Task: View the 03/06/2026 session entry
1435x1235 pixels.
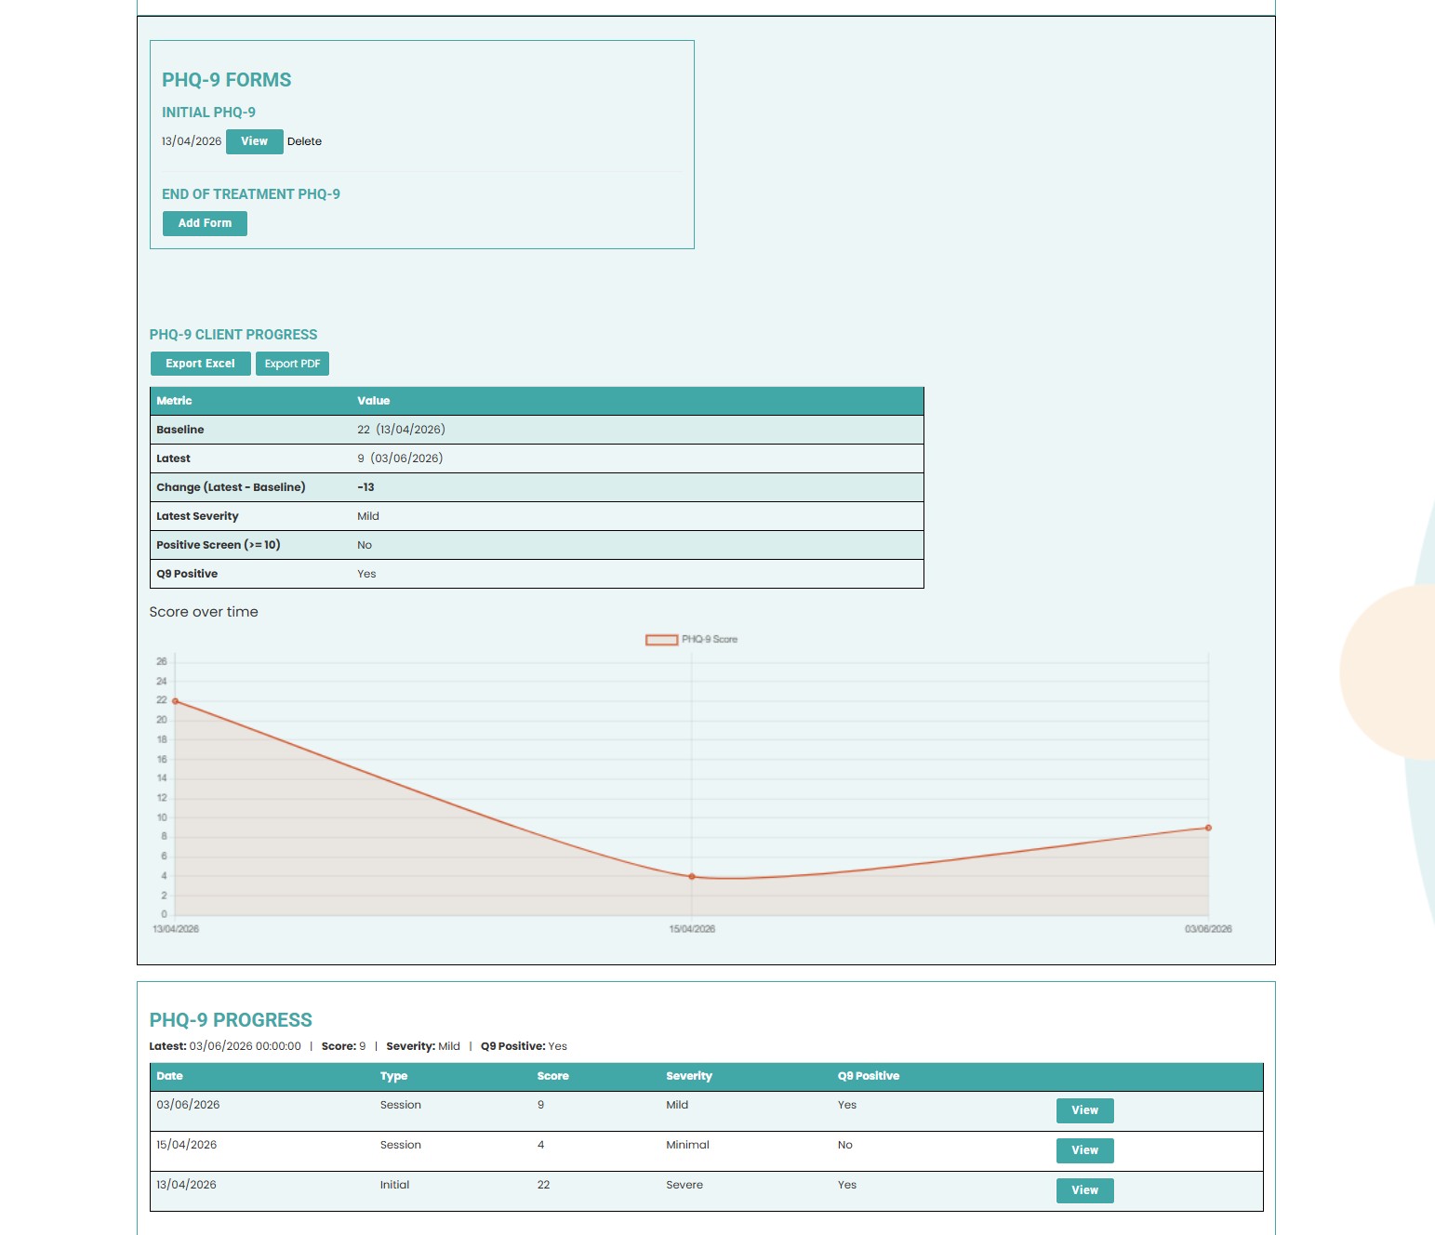Action: coord(1084,1110)
